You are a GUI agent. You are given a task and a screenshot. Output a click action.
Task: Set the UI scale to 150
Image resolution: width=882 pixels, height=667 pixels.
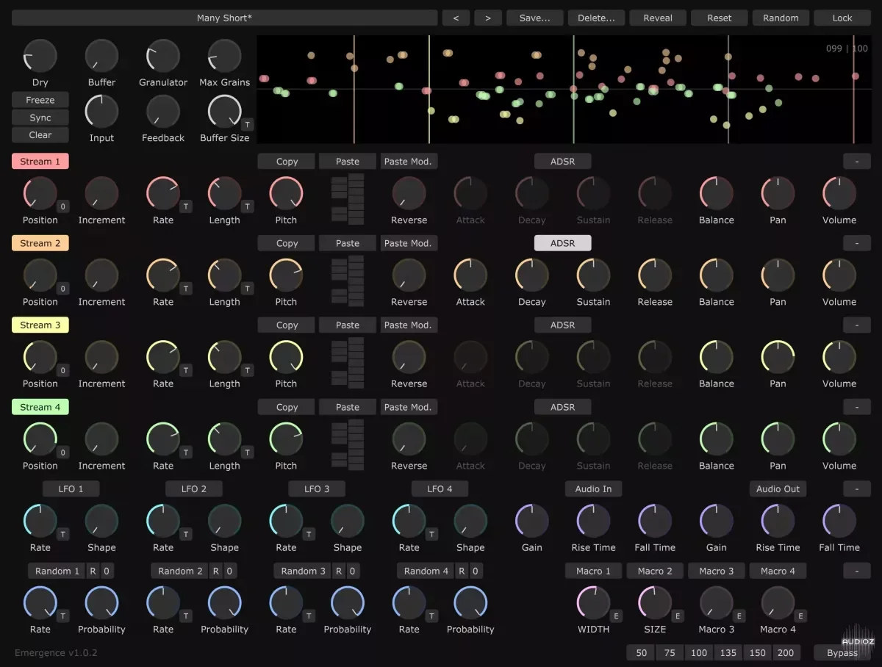point(757,652)
